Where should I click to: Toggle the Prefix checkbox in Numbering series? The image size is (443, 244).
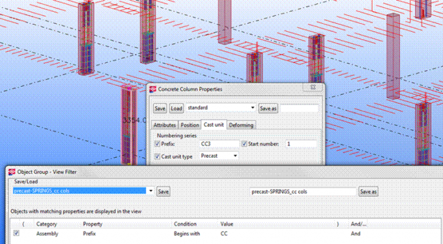pos(158,144)
